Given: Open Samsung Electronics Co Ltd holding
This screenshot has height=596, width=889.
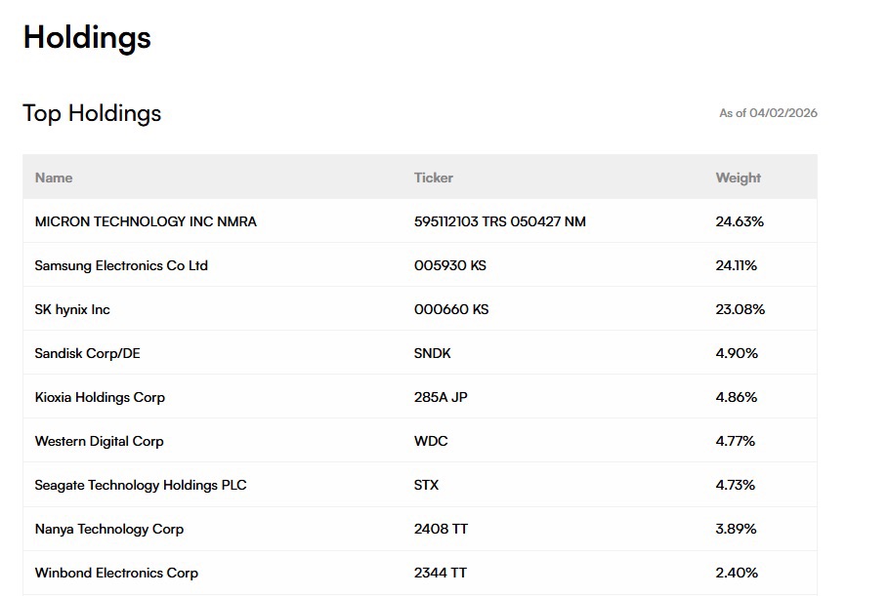Looking at the screenshot, I should point(121,265).
